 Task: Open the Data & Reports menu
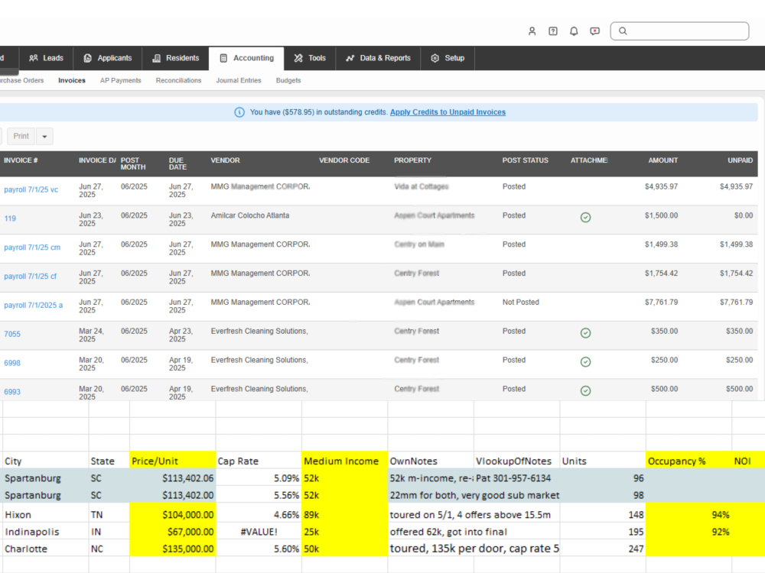[x=379, y=58]
